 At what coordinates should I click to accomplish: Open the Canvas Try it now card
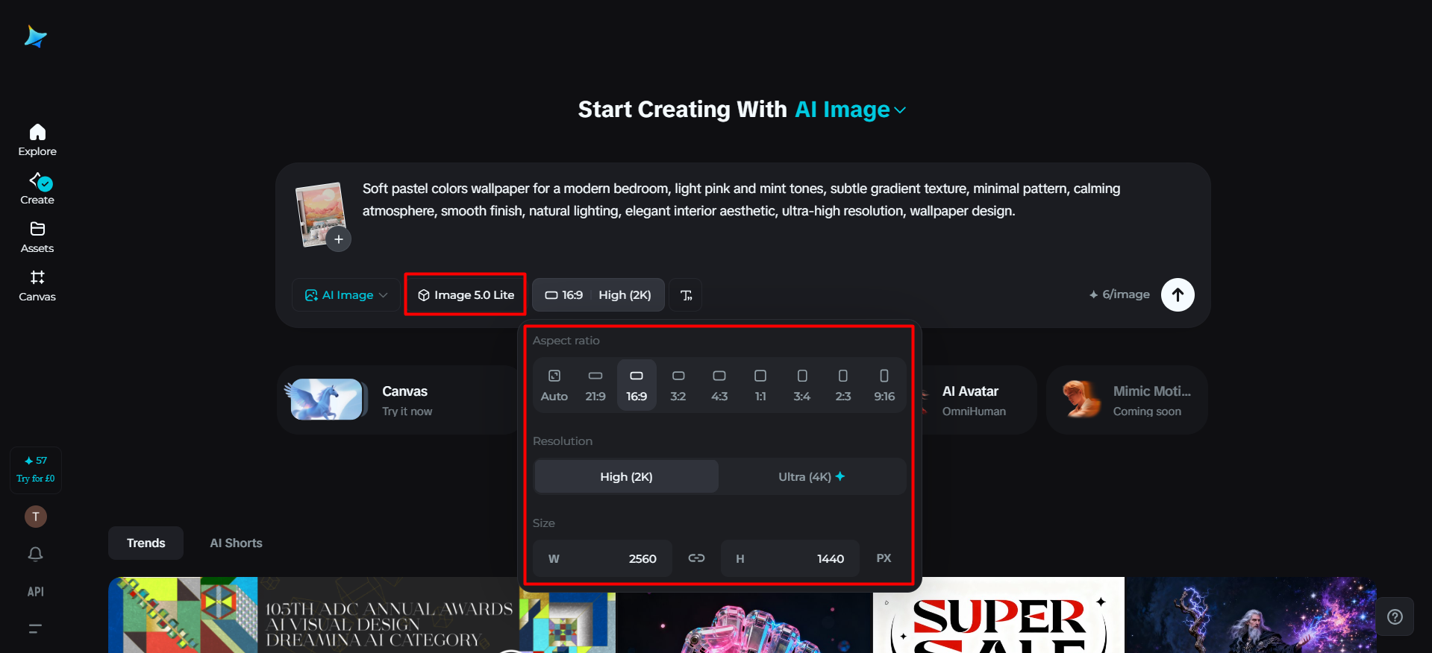pos(398,400)
